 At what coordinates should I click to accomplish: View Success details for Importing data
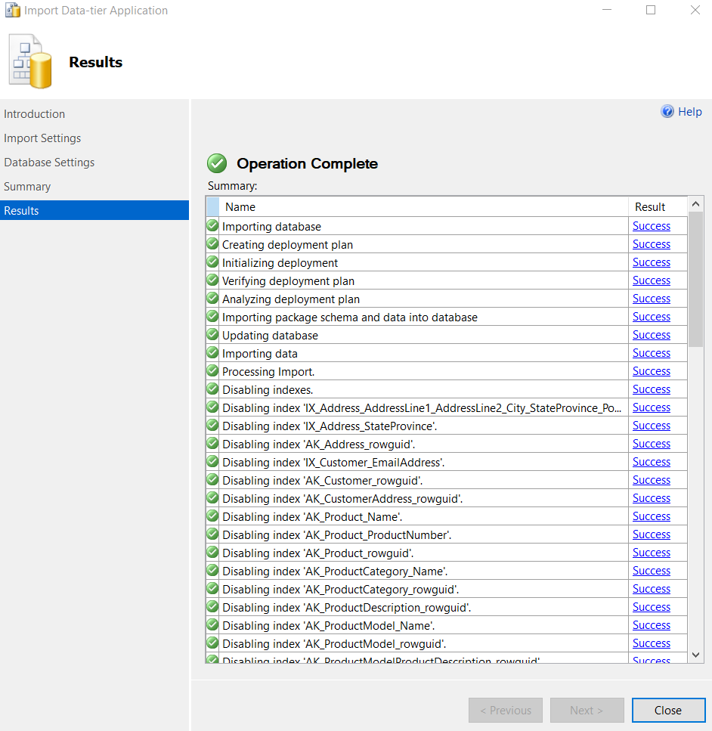tap(652, 353)
